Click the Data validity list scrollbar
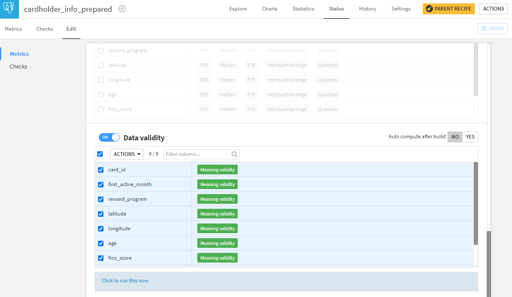The image size is (512, 297). pyautogui.click(x=476, y=204)
